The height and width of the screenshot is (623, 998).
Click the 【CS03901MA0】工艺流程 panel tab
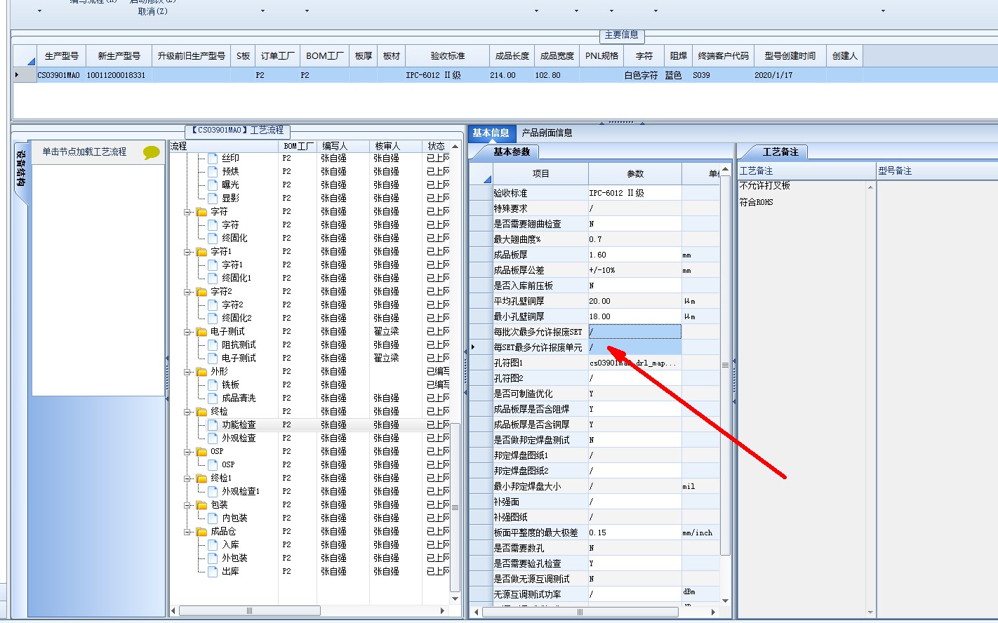(238, 130)
